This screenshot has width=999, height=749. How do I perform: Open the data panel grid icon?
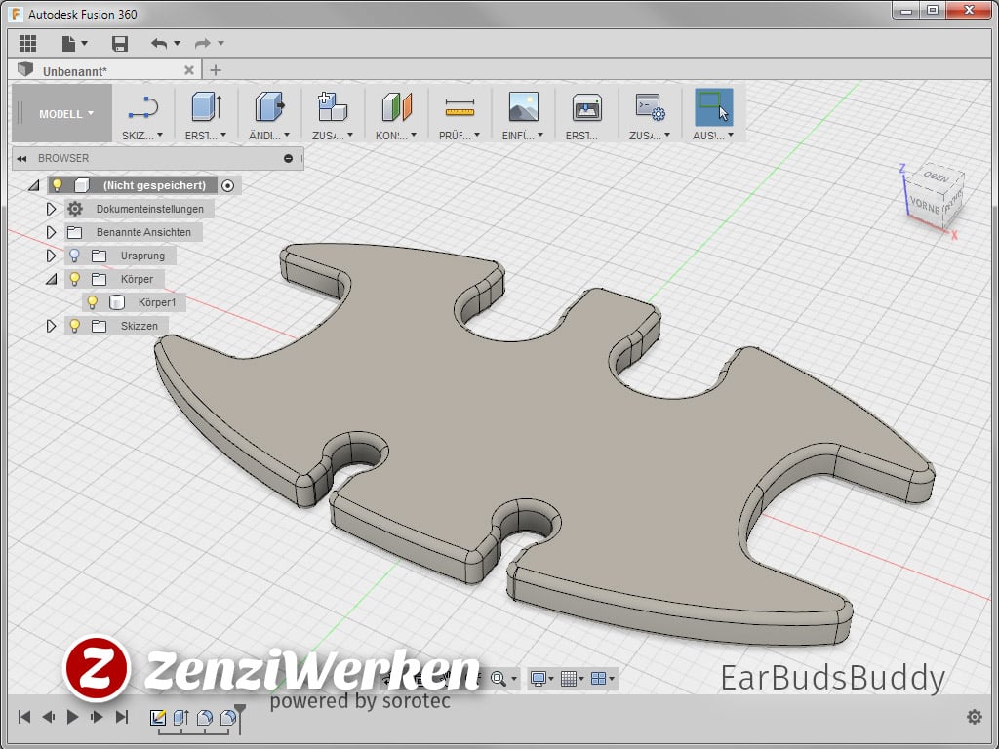point(27,43)
